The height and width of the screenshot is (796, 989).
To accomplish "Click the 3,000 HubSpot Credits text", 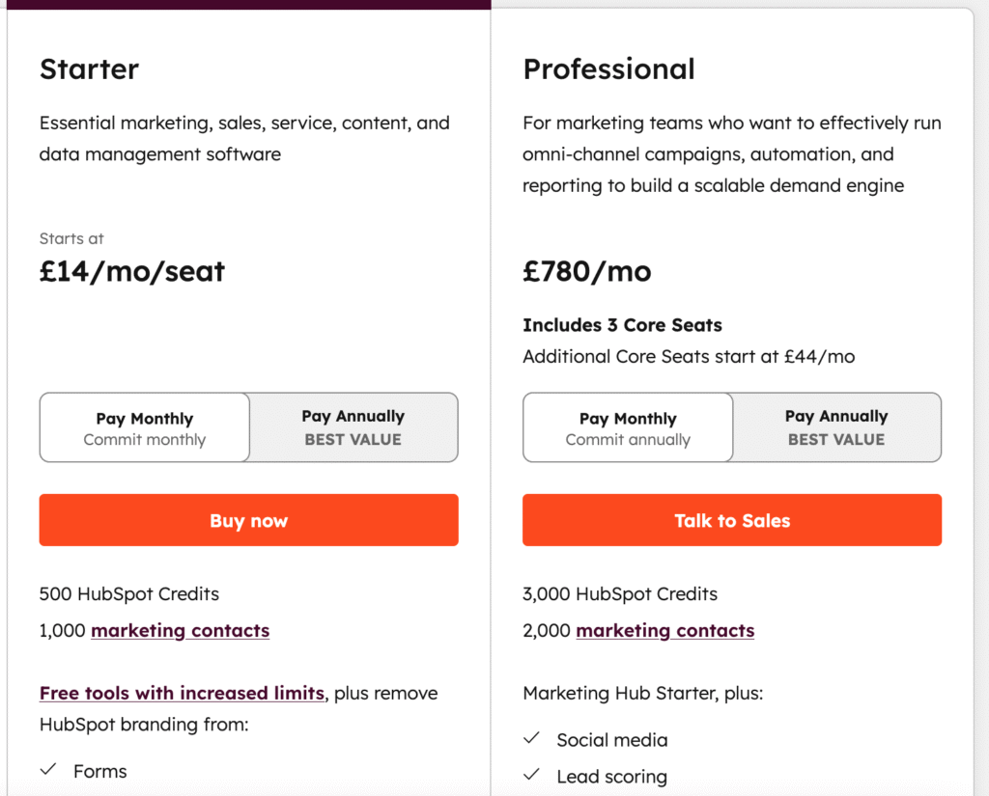I will click(620, 594).
